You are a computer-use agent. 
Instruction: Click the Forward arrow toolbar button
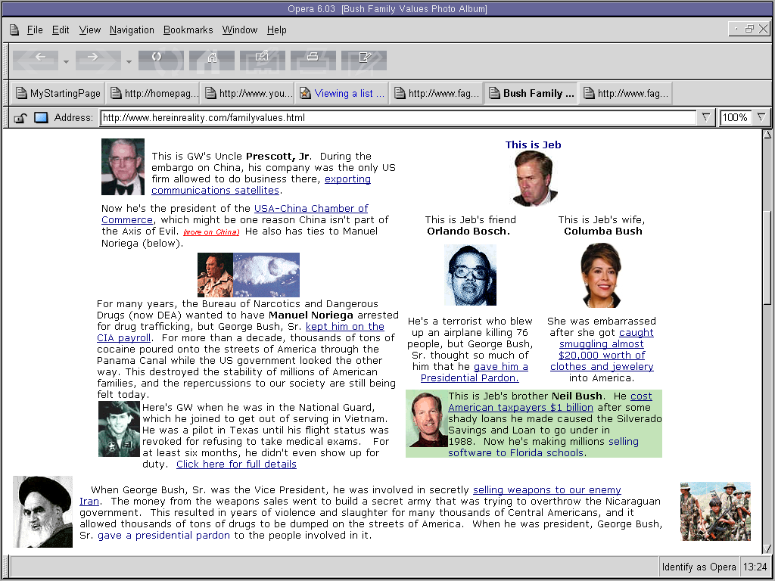[x=98, y=61]
